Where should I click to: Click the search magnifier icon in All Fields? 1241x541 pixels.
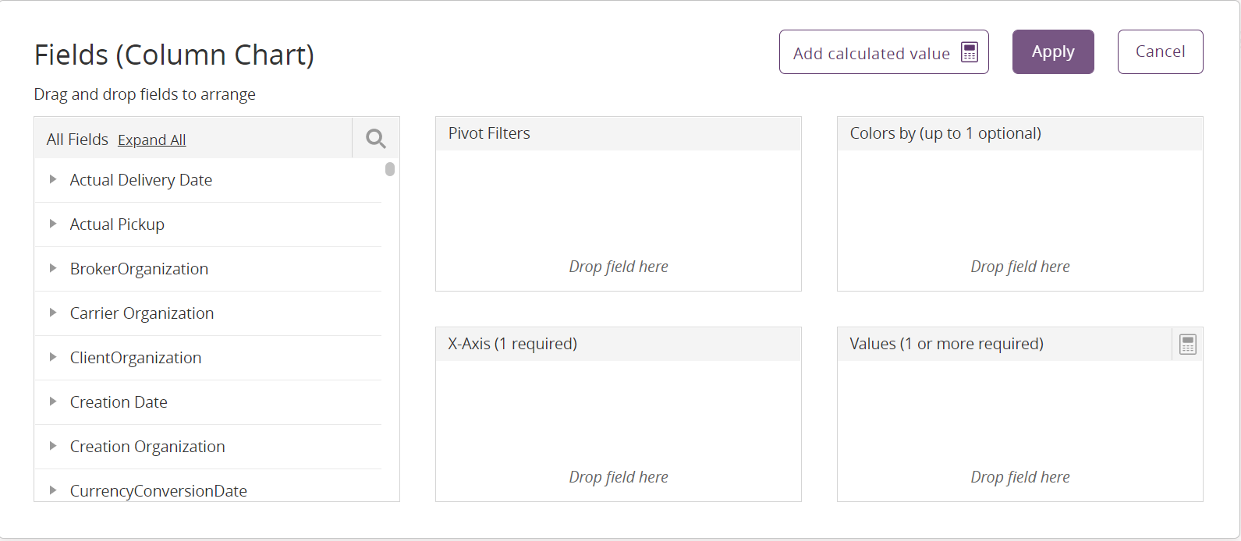(x=376, y=139)
